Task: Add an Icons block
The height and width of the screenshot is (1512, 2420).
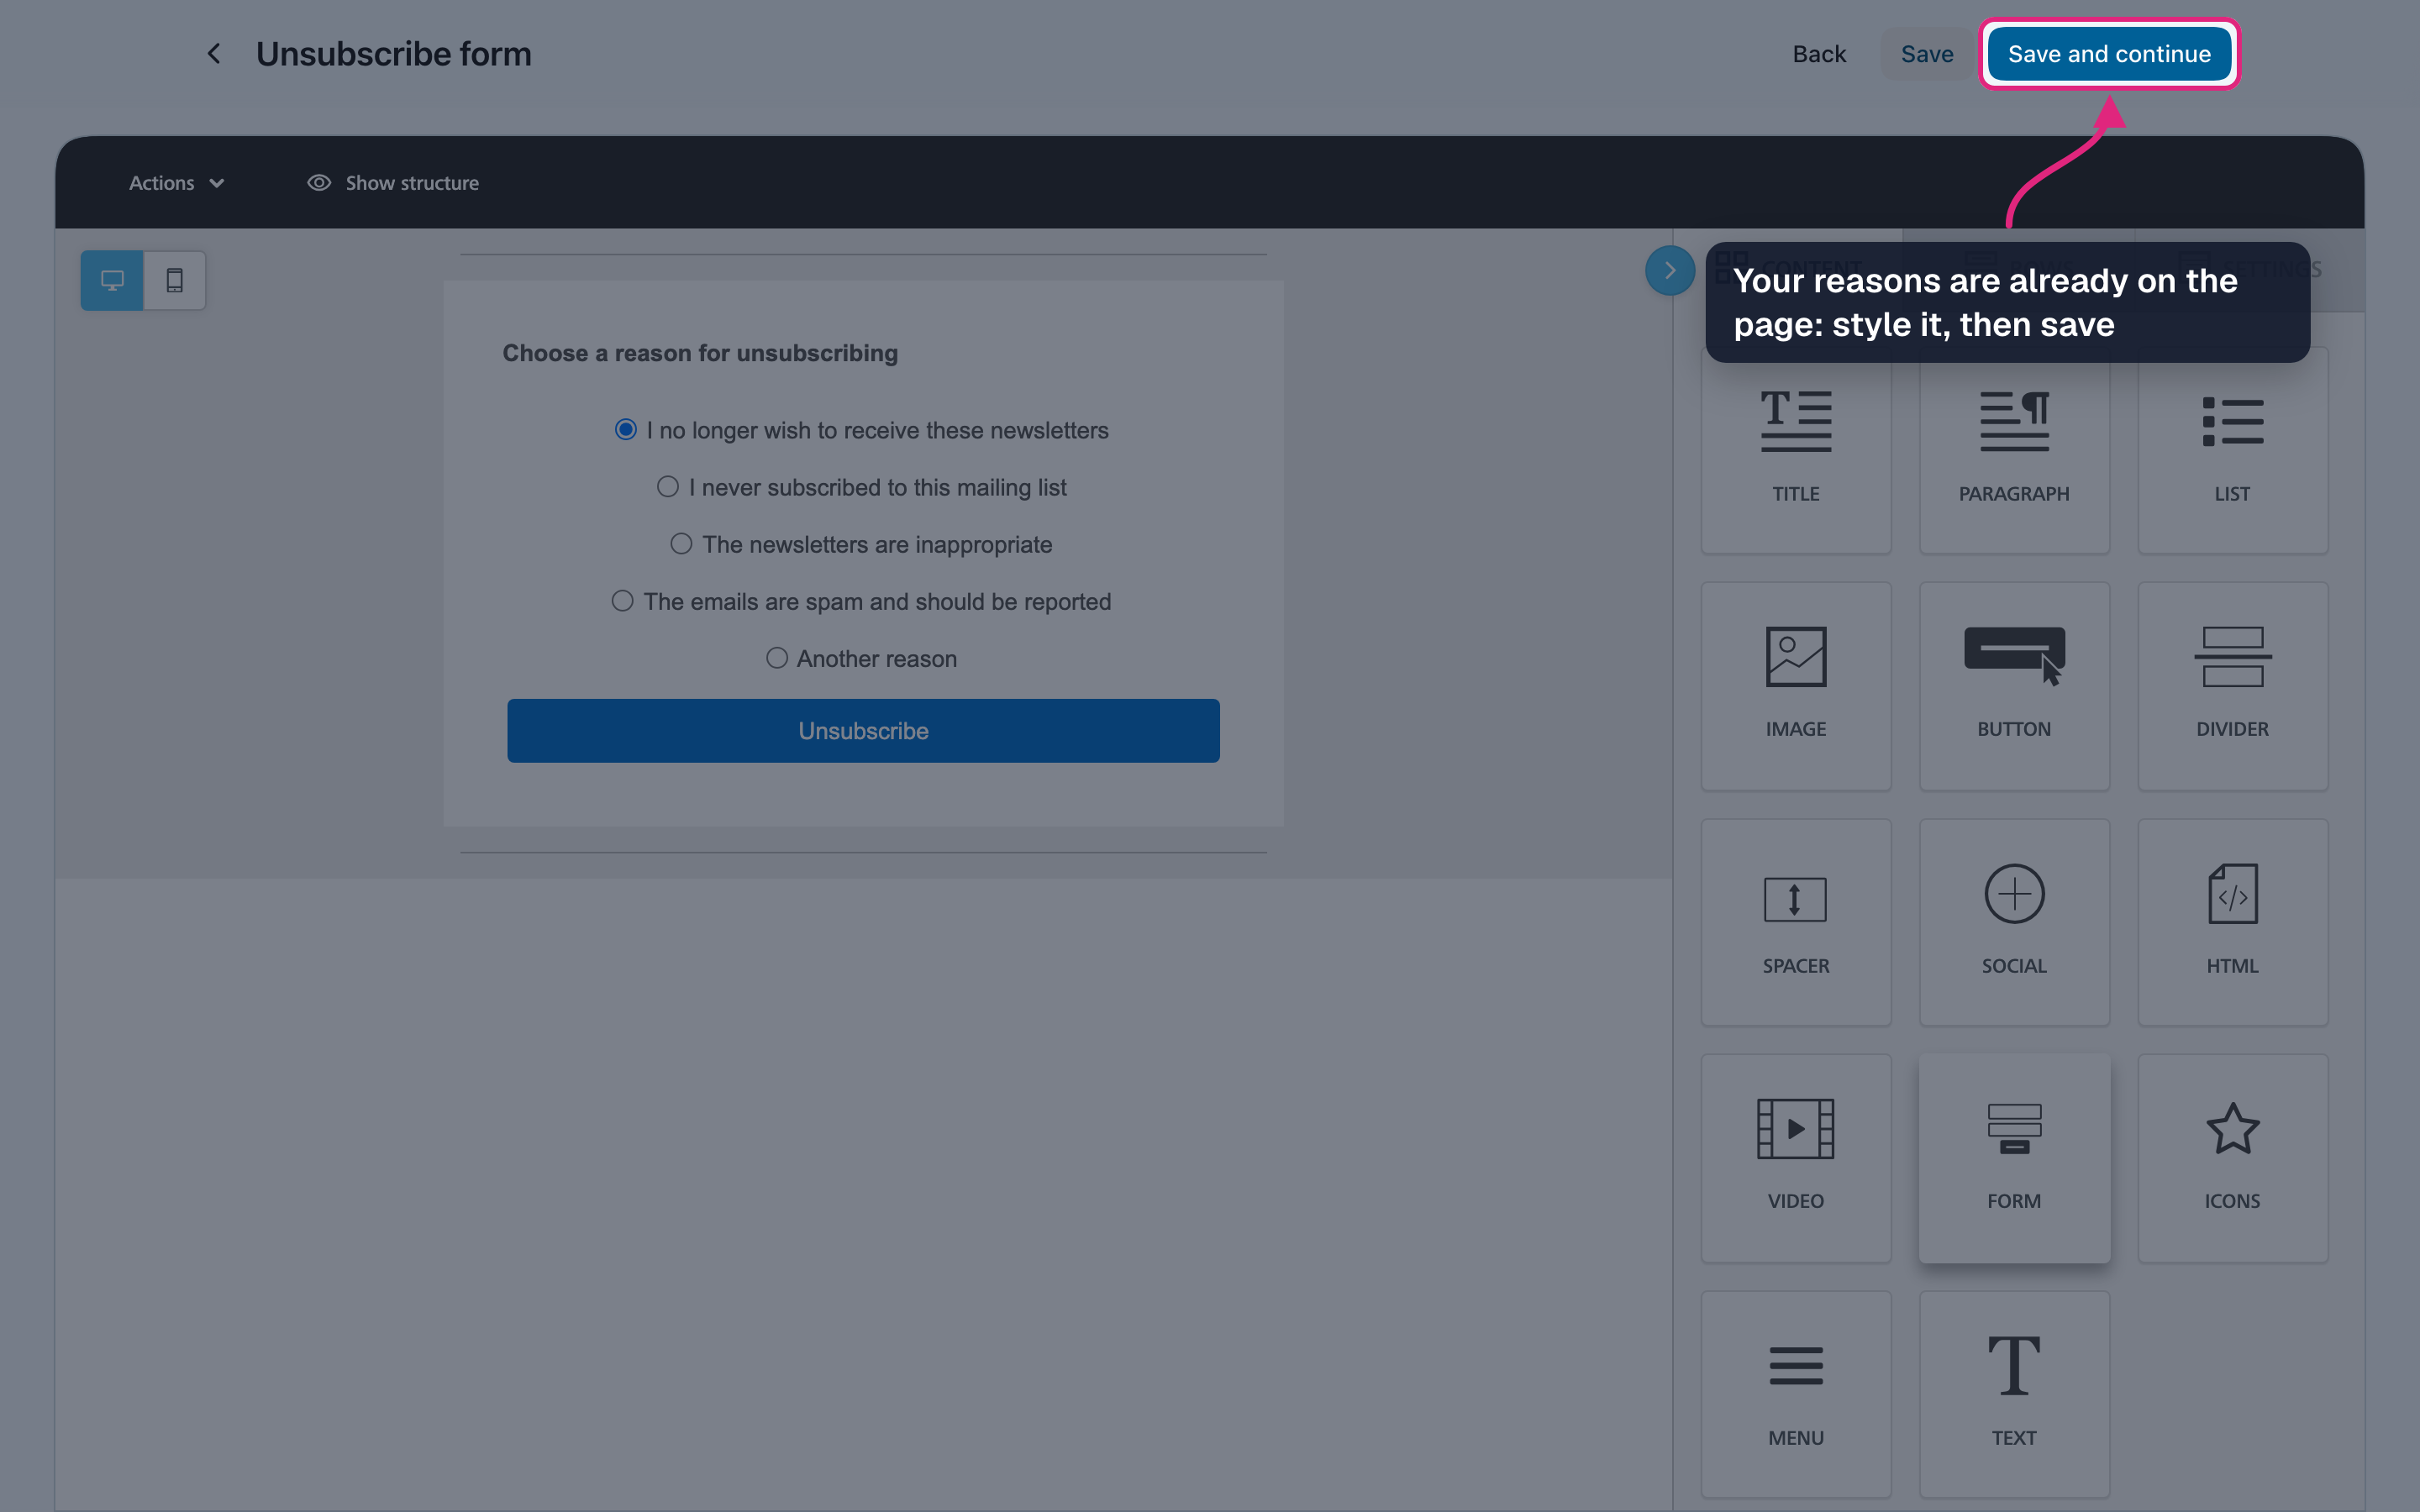Action: point(2232,1158)
